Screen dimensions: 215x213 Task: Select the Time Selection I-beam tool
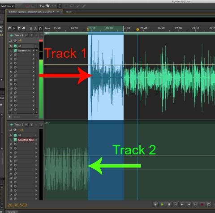(60, 6)
